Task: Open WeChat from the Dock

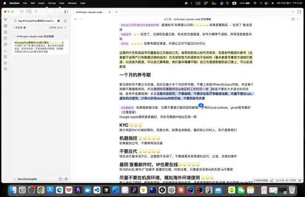Action: tap(241, 190)
